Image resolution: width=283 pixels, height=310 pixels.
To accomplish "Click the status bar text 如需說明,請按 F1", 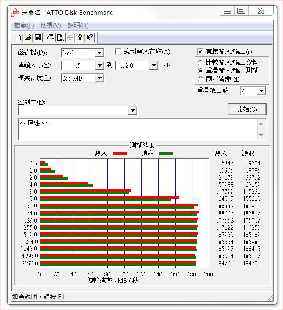I will (38, 296).
